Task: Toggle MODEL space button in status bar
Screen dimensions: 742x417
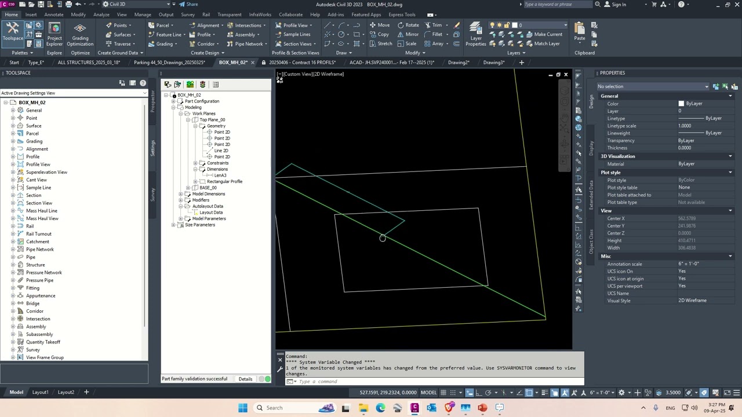Action: (x=428, y=392)
